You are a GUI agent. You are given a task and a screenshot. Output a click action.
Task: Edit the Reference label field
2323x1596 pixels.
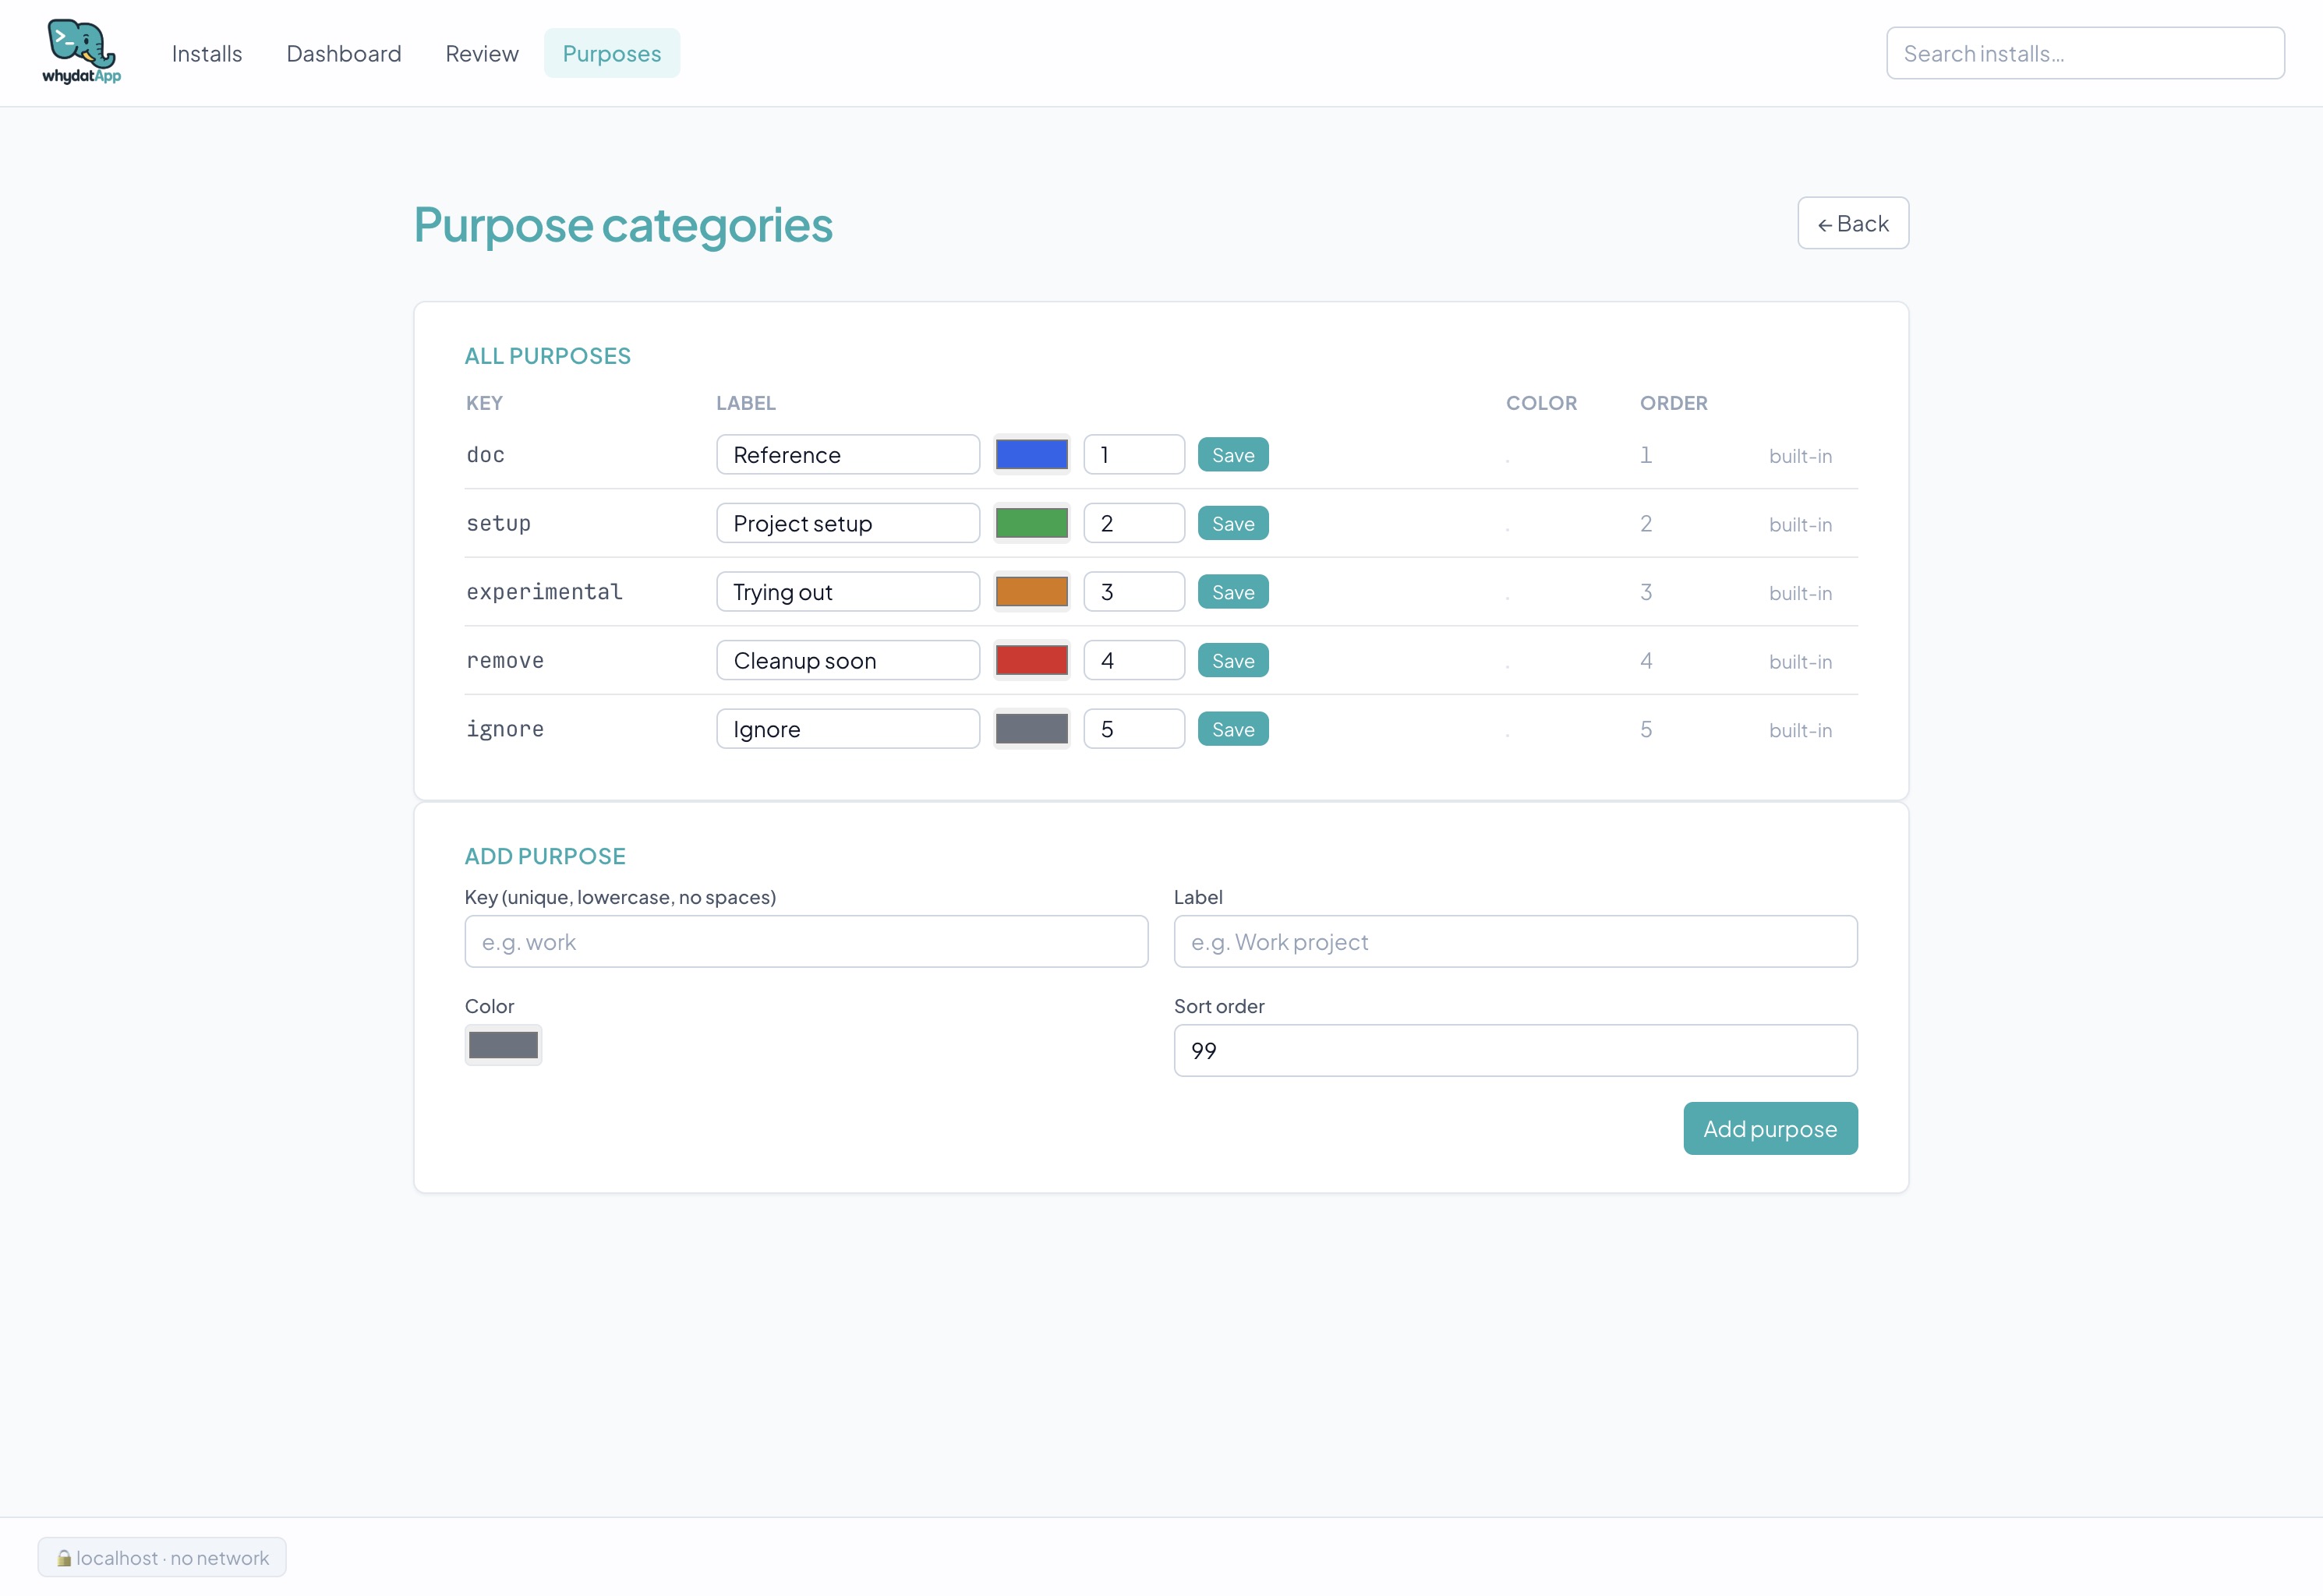848,455
